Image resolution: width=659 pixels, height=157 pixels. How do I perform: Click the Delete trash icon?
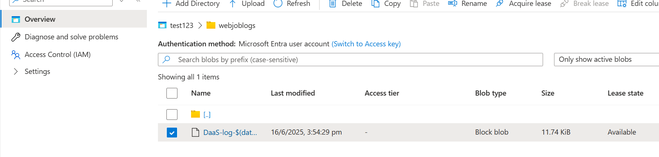coord(332,4)
